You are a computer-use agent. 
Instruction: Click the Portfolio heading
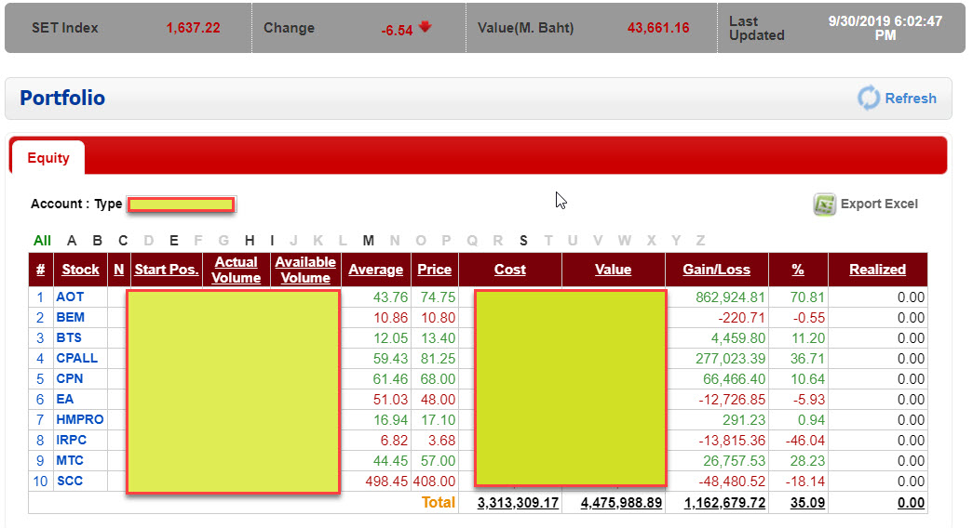coord(62,98)
